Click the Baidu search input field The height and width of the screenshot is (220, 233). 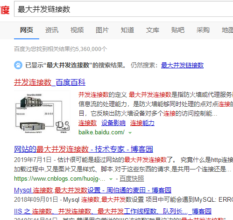pos(124,9)
